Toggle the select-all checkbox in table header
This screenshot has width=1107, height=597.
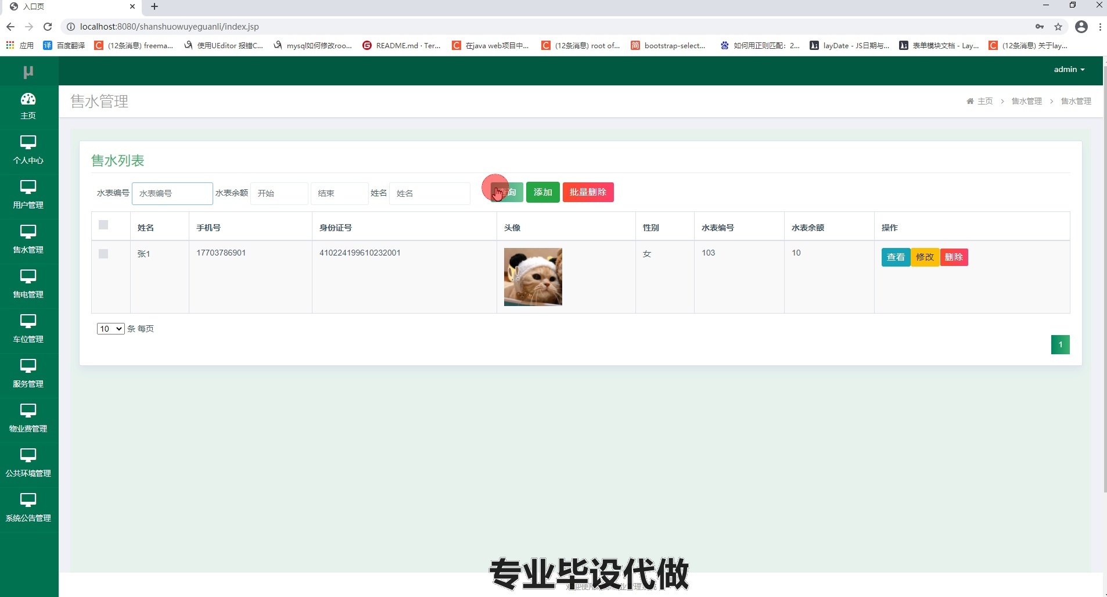[x=103, y=225]
